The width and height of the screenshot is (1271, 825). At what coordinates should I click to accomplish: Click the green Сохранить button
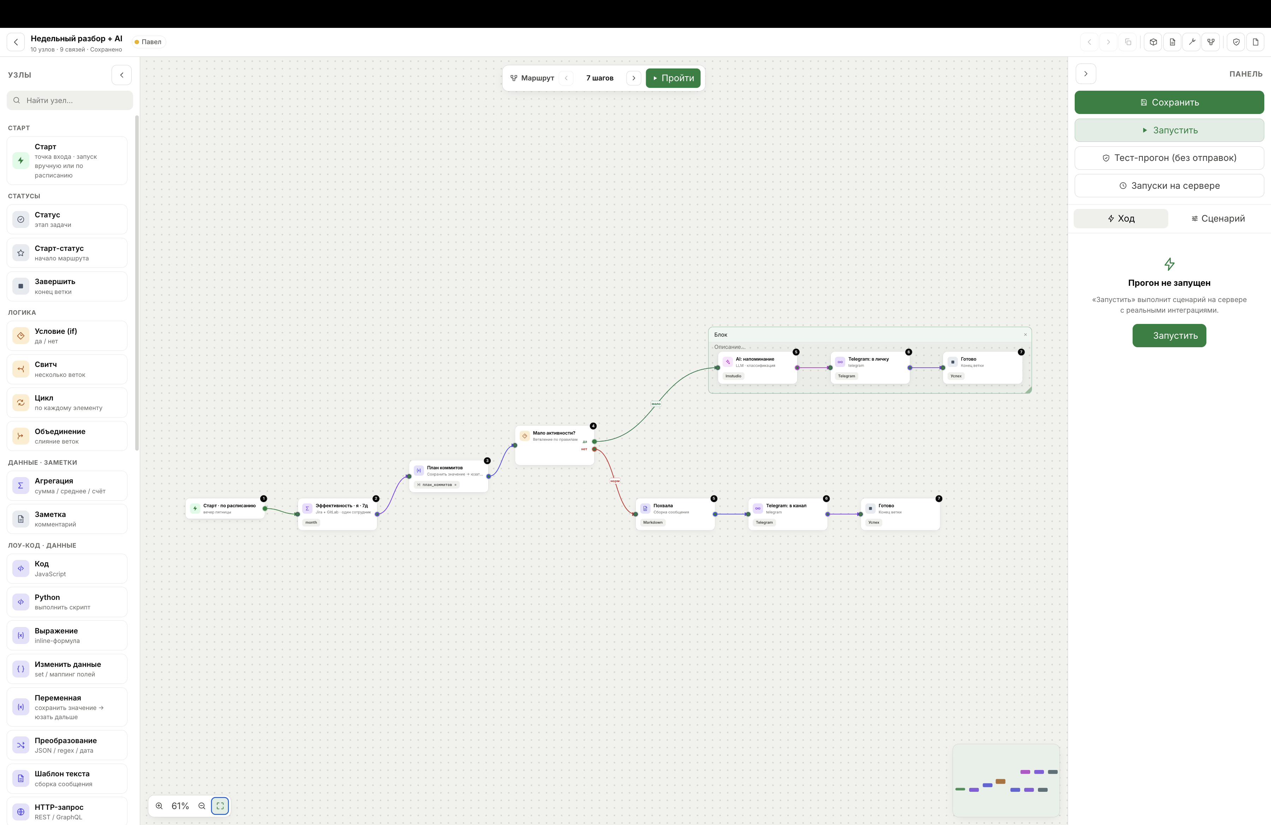1169,102
